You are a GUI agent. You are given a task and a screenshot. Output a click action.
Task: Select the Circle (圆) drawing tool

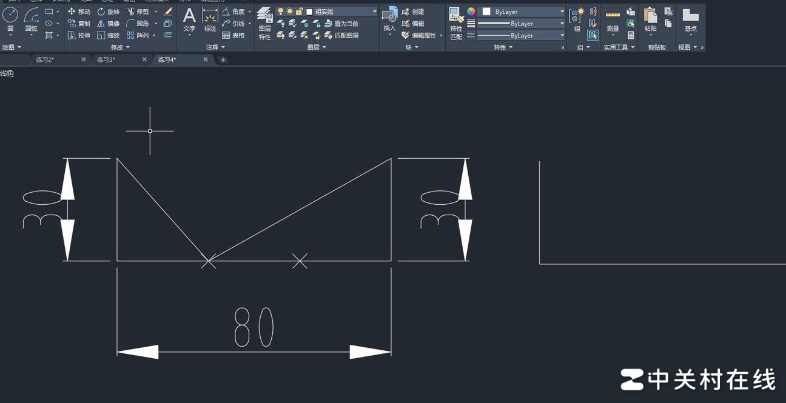(10, 18)
